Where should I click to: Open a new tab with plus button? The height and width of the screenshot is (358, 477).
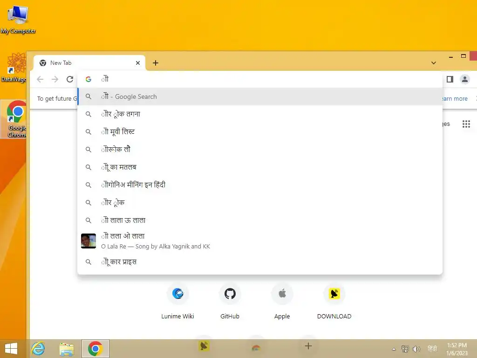point(156,63)
